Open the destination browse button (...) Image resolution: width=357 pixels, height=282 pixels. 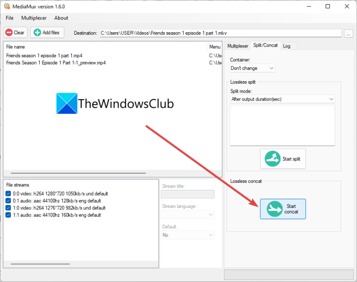tap(348, 33)
